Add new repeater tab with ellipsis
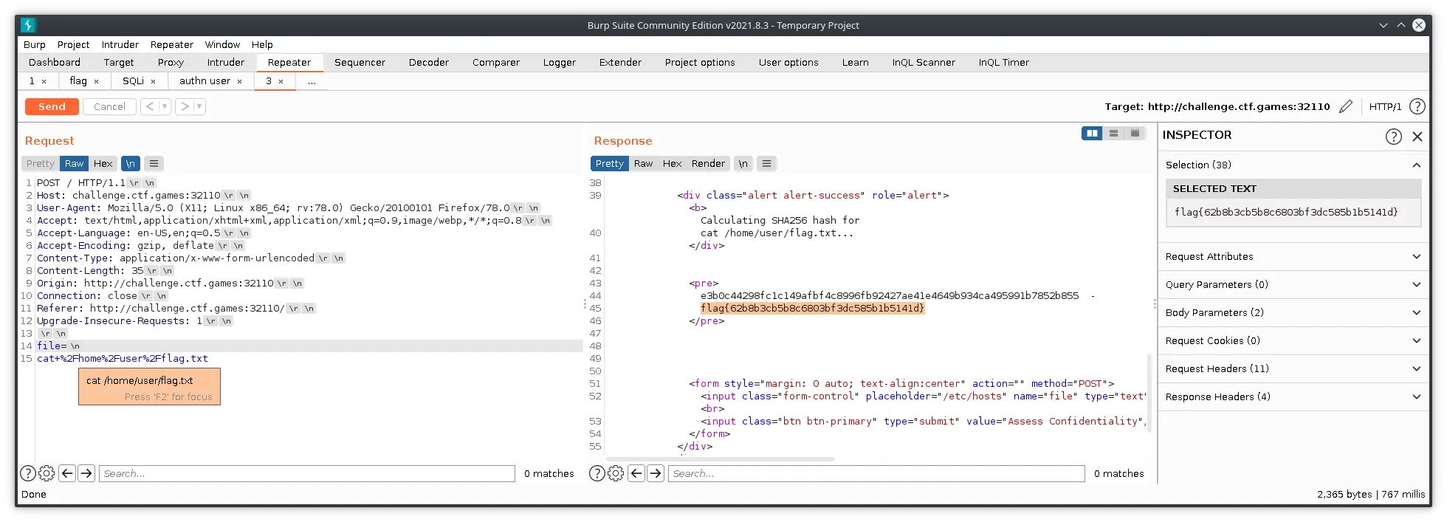 (x=312, y=81)
